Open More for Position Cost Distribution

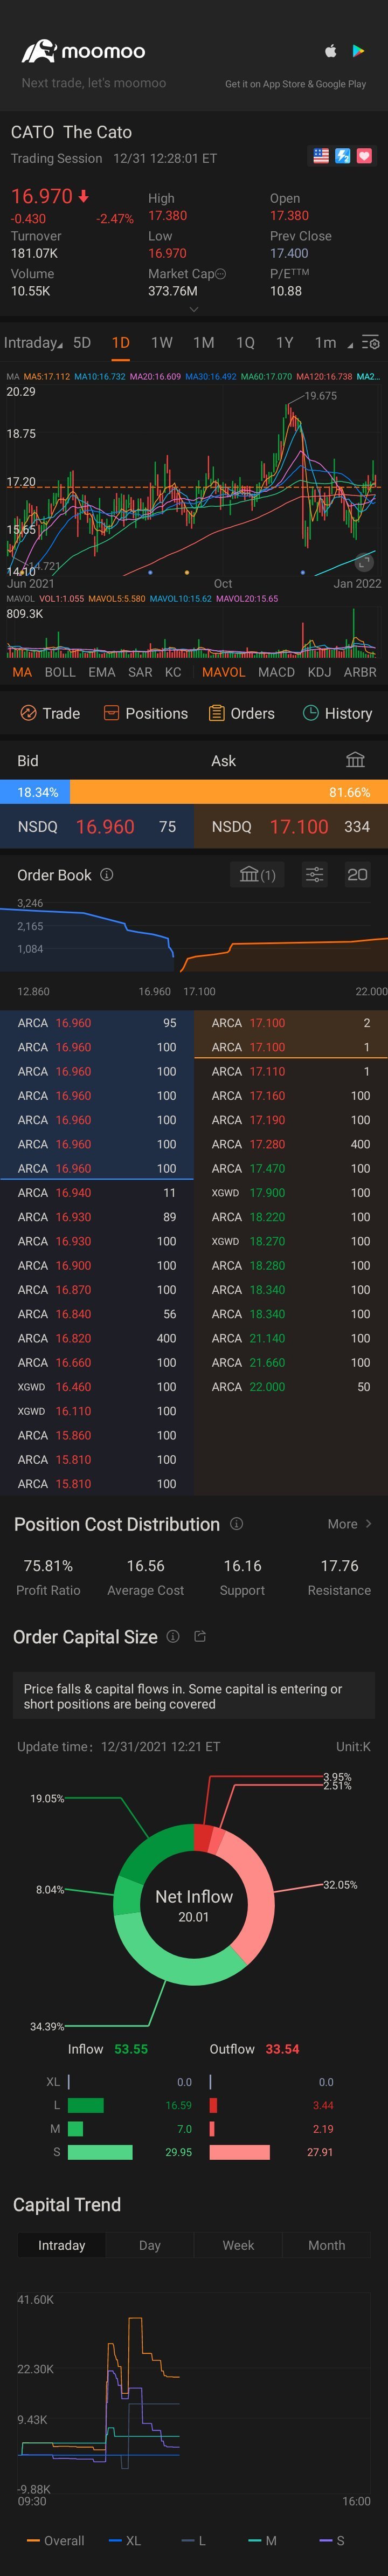tap(350, 1524)
